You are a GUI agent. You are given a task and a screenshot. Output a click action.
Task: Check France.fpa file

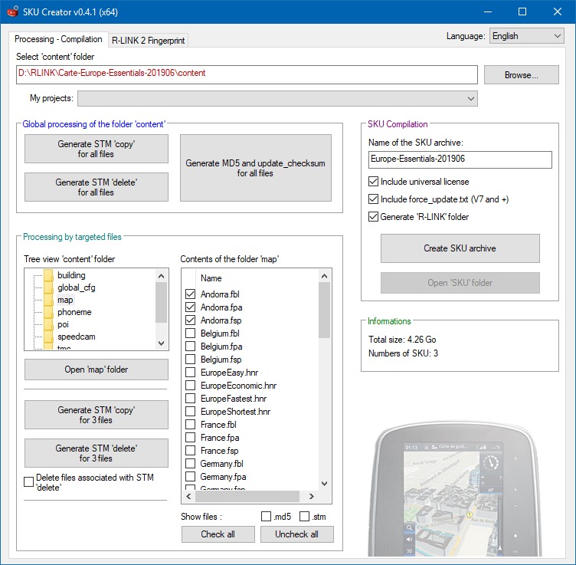click(x=190, y=438)
